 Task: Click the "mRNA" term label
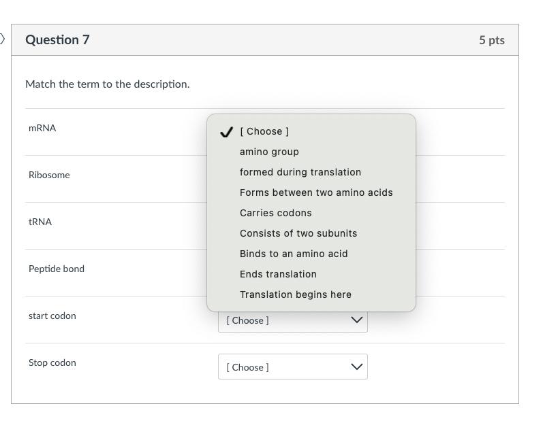[x=42, y=128]
